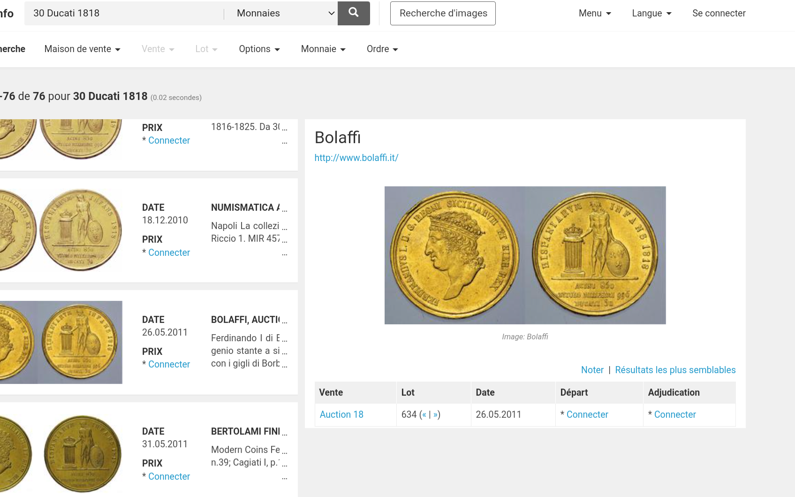Open the Auction 18 sale link
Viewport: 795px width, 497px height.
(x=341, y=414)
